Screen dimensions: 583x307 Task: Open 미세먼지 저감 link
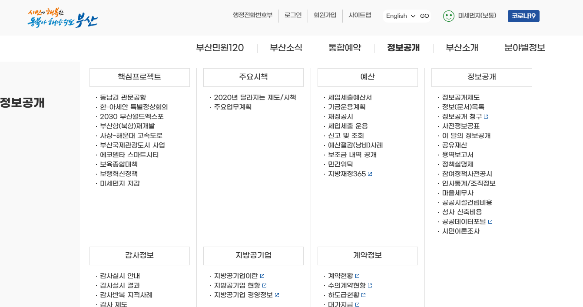click(120, 184)
